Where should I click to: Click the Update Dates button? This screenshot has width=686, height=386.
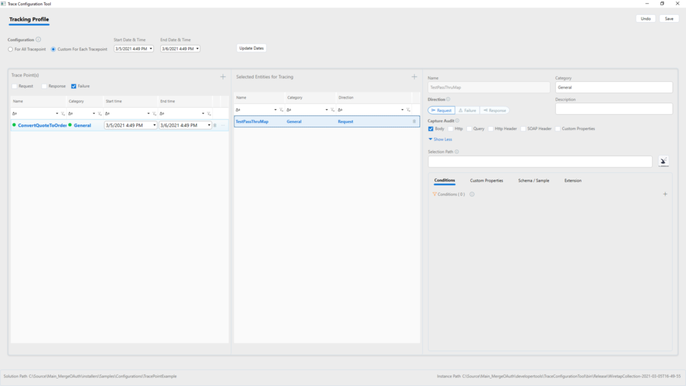251,48
